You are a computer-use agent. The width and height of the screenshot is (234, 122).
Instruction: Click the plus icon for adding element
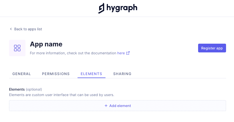point(106,106)
